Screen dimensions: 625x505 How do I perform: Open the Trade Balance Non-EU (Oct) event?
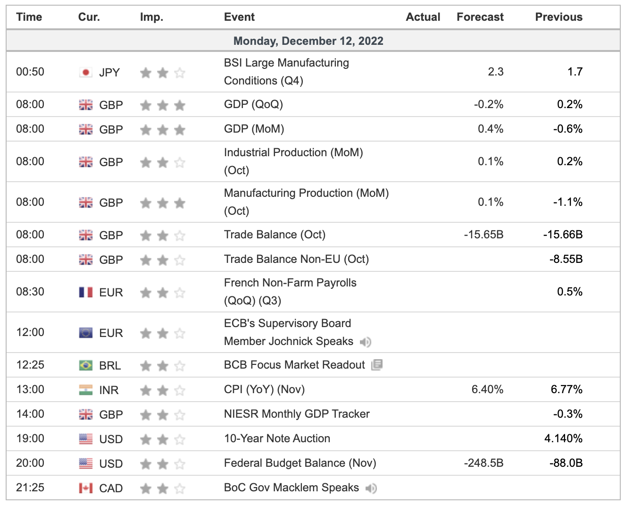tap(296, 259)
